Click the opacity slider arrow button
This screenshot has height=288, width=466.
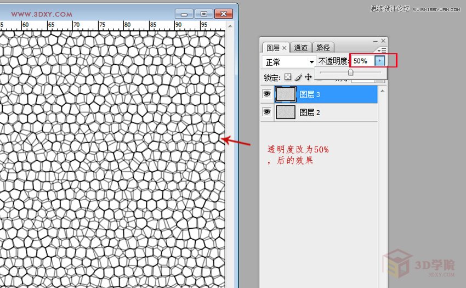pos(379,61)
